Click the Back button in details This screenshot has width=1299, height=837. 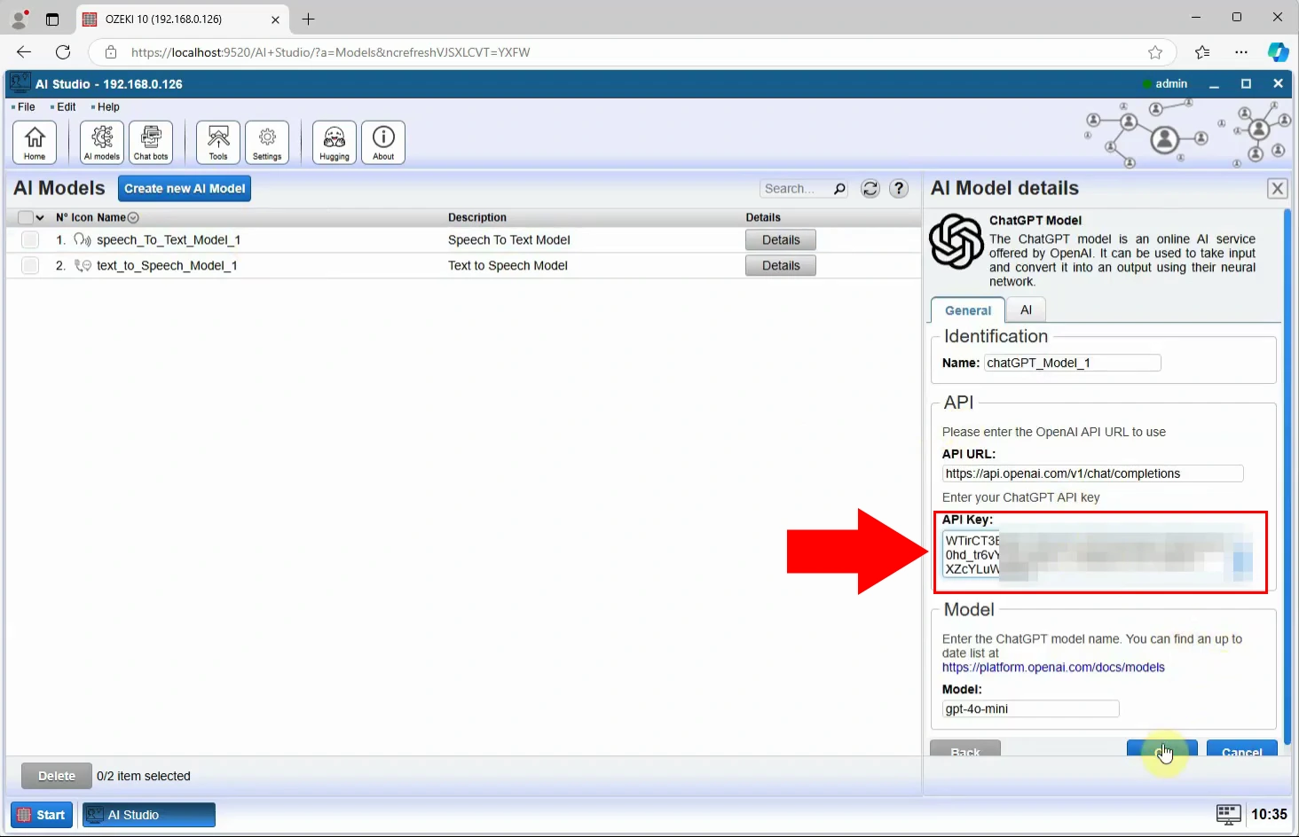[x=965, y=747]
